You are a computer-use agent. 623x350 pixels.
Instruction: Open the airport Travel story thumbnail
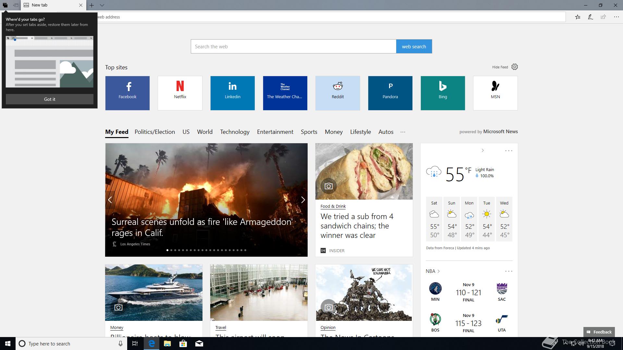(x=259, y=293)
